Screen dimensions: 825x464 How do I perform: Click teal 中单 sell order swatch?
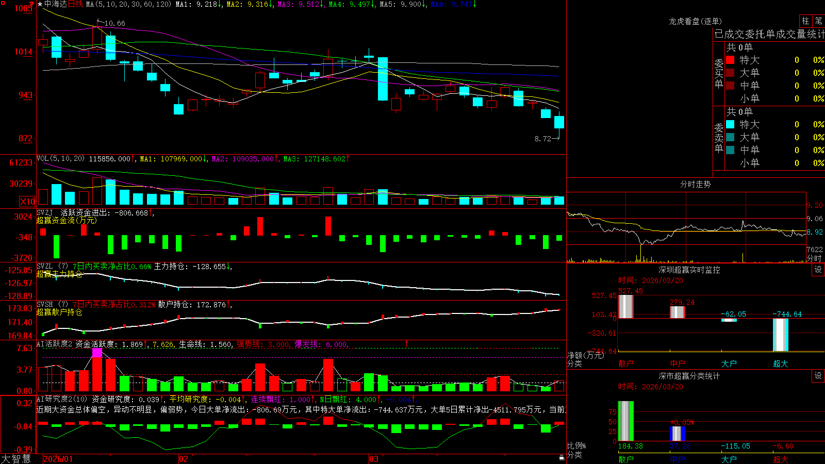pyautogui.click(x=730, y=150)
